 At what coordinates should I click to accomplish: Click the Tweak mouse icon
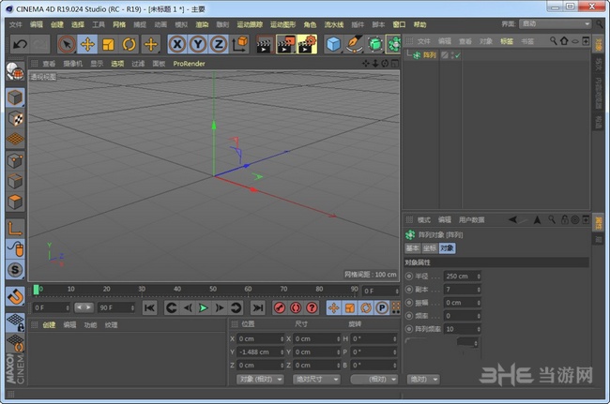(x=15, y=249)
